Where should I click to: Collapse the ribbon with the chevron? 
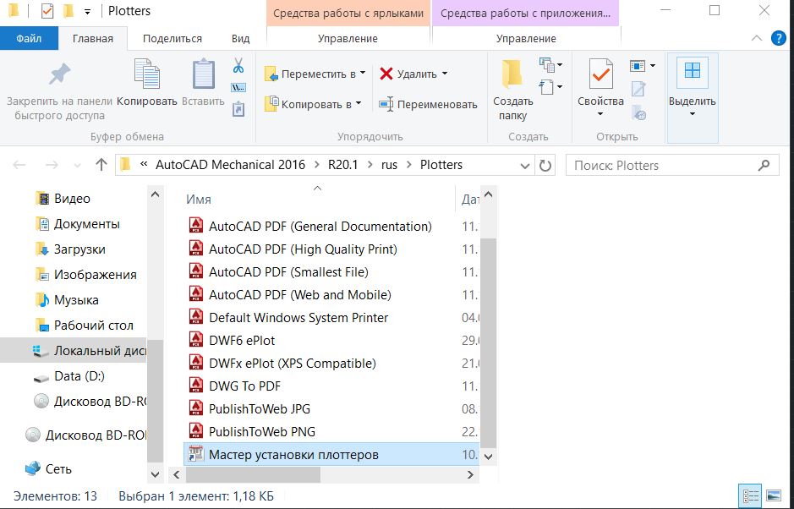pos(757,38)
